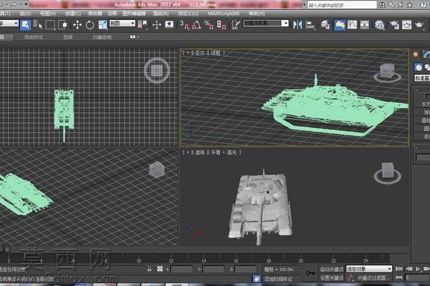This screenshot has height=286, width=430.
Task: Click the Align tool icon
Action: click(310, 25)
